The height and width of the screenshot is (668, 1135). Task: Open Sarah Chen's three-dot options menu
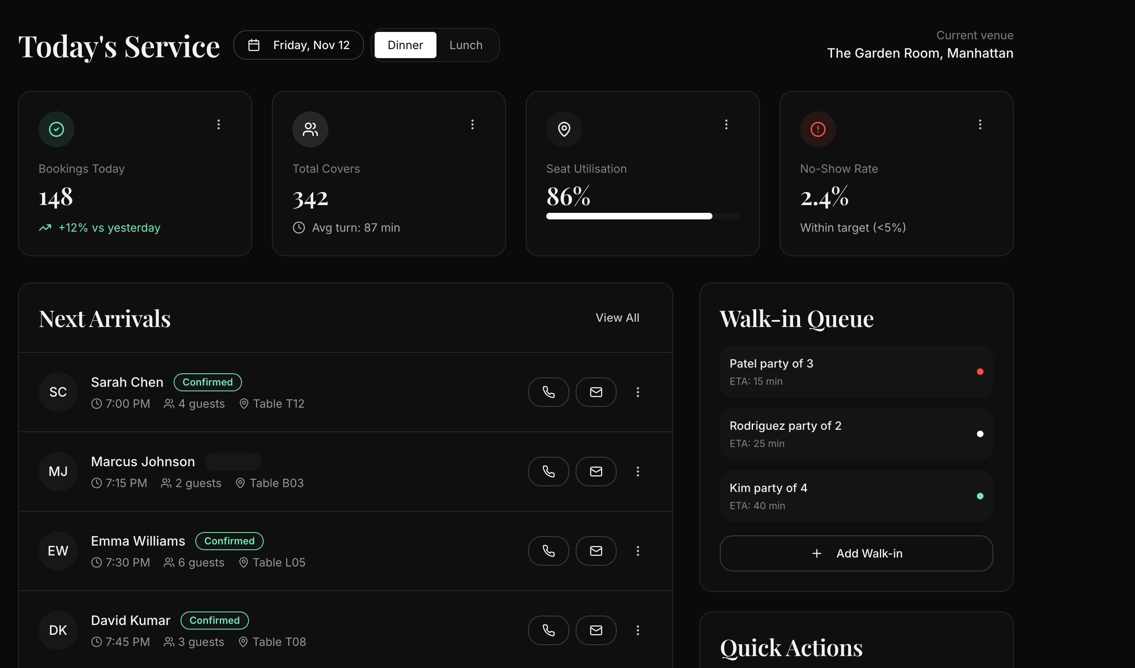click(638, 392)
